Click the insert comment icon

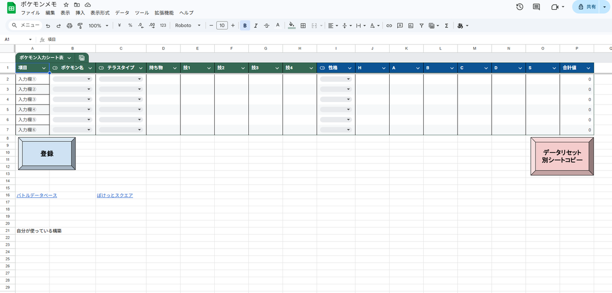click(x=400, y=25)
